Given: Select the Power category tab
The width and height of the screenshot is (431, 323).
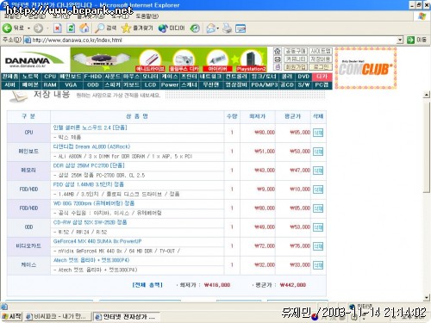Looking at the screenshot, I should pos(170,84).
